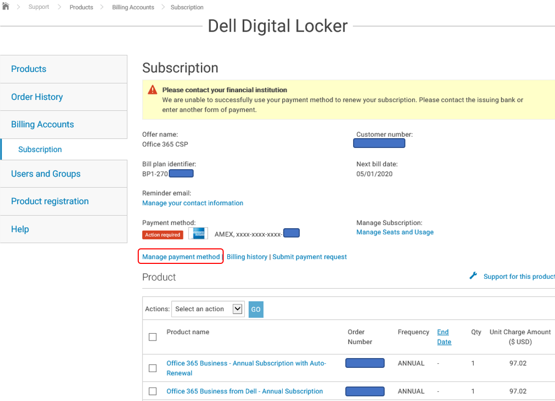Click the AMEX card icon
This screenshot has height=401, width=555.
(x=199, y=233)
